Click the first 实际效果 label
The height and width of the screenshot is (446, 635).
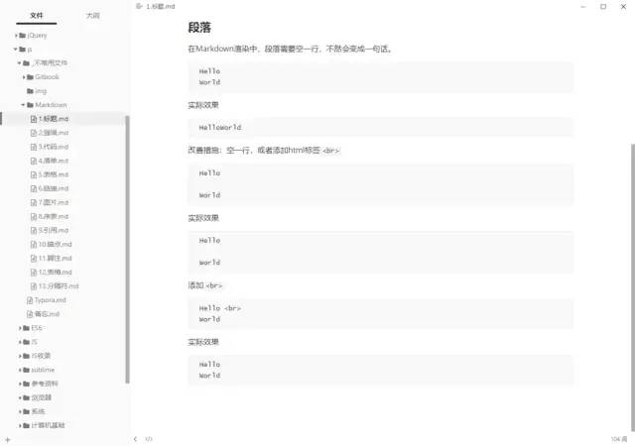[203, 105]
